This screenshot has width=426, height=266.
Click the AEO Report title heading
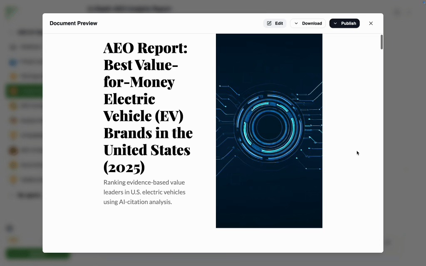(x=148, y=107)
